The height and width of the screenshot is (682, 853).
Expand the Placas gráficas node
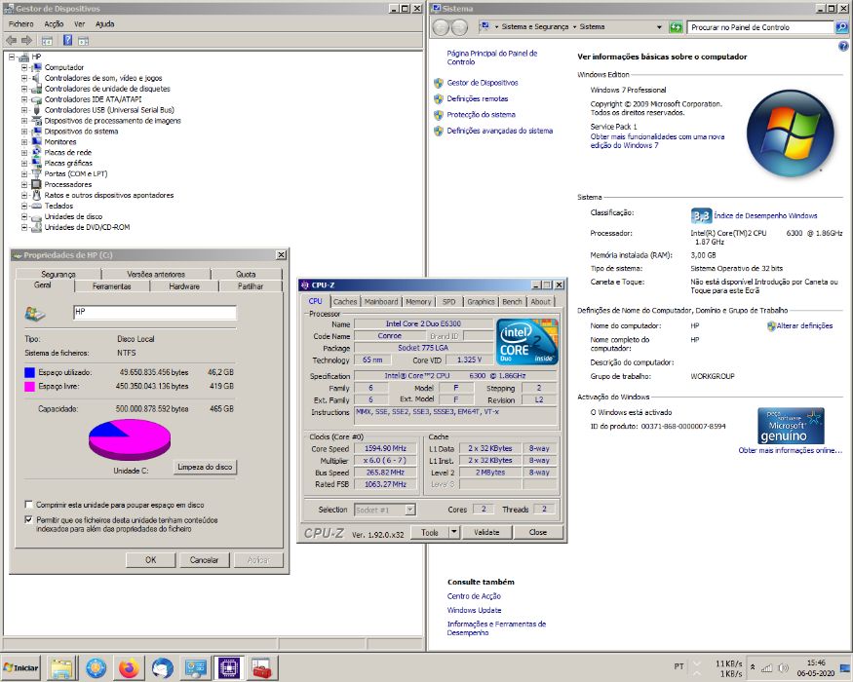click(x=24, y=163)
